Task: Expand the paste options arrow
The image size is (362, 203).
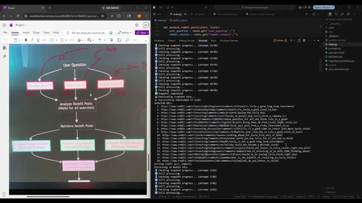Action: (x=20, y=40)
